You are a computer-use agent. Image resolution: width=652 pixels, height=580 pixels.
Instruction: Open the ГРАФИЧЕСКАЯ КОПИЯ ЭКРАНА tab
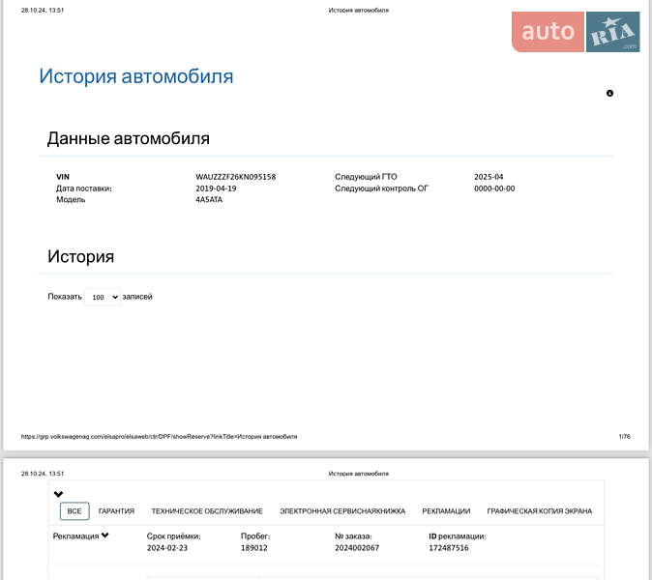pyautogui.click(x=539, y=511)
